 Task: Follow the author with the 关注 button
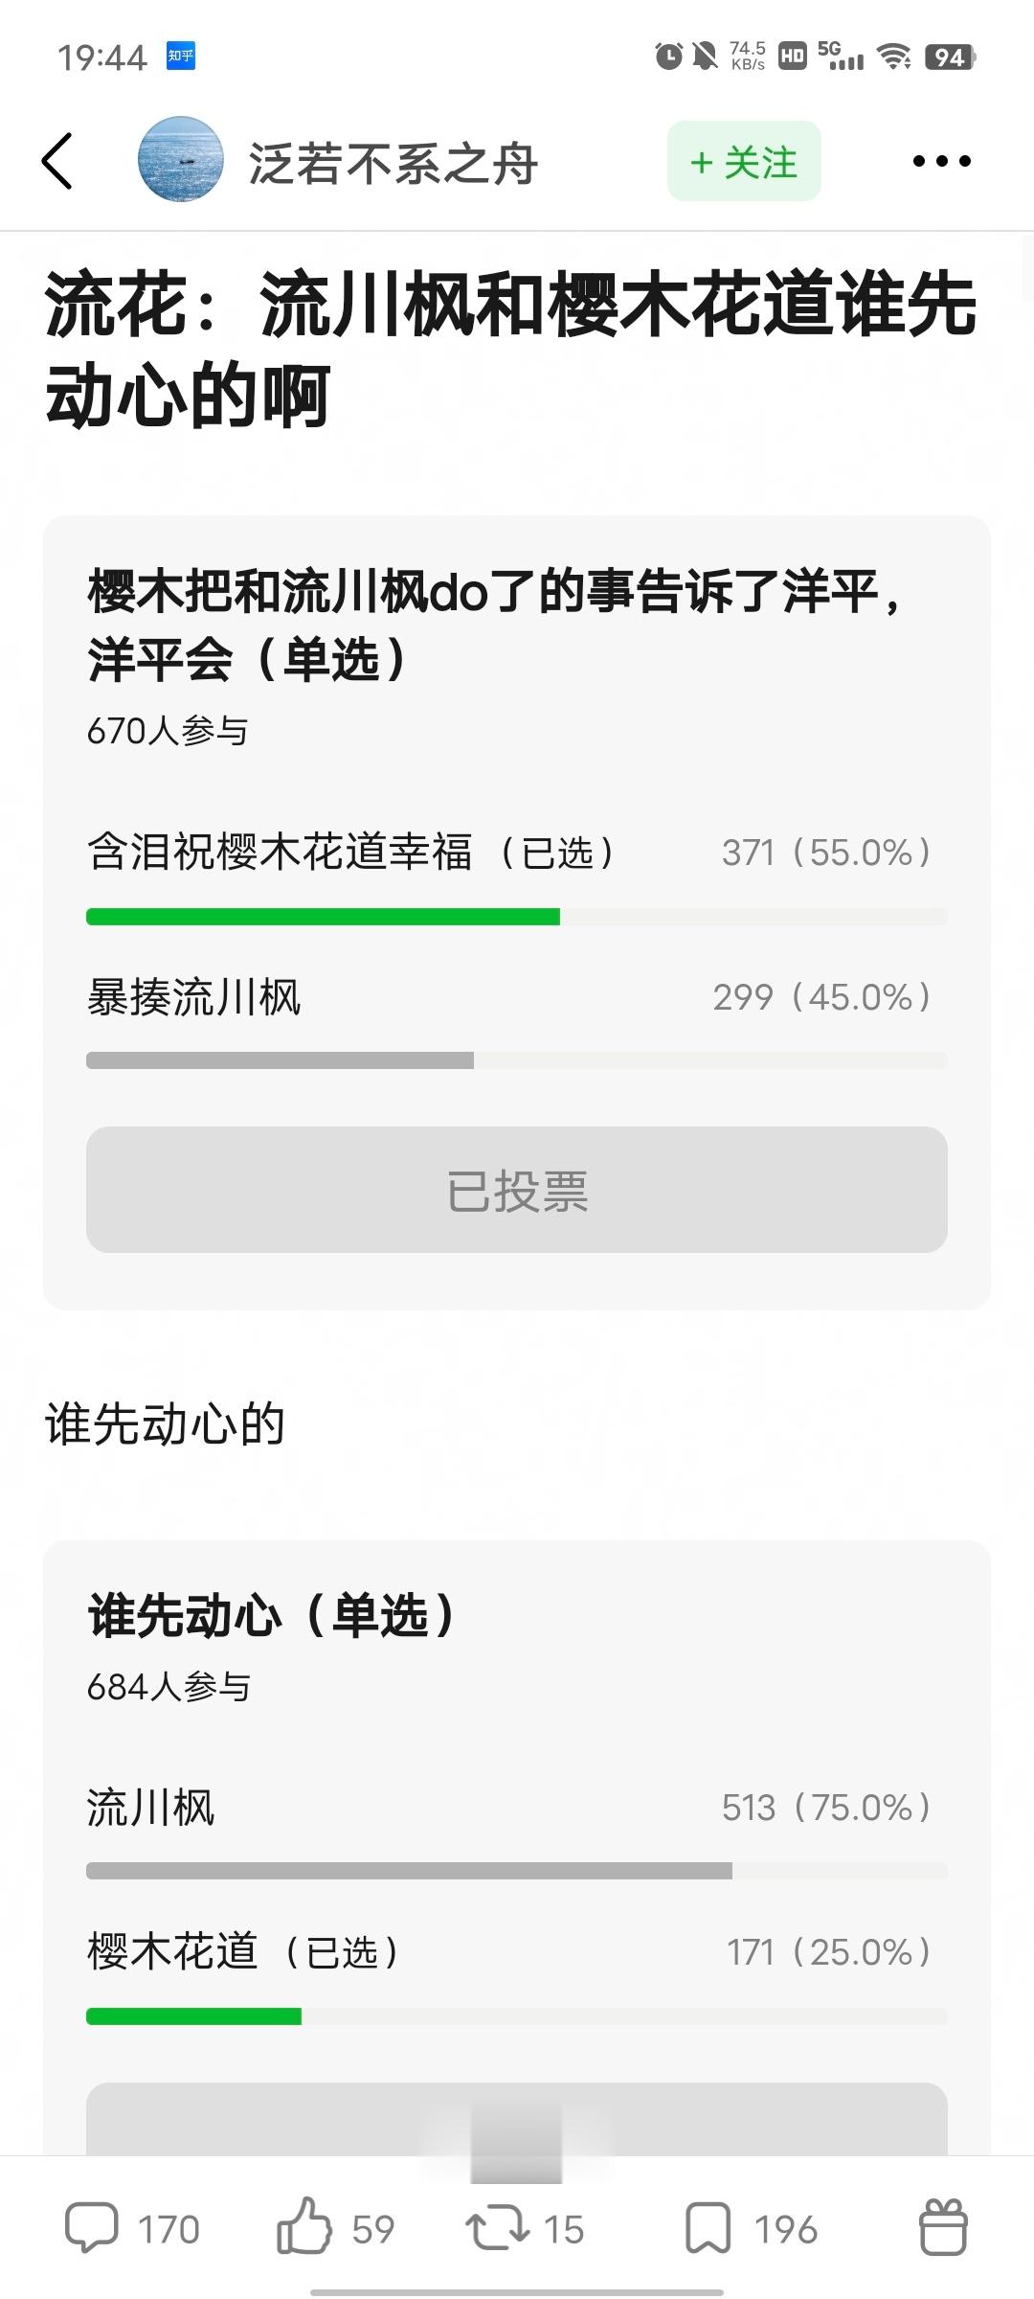tap(744, 161)
